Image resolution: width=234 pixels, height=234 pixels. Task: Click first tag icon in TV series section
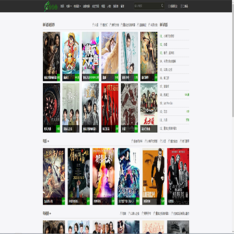[121, 213]
